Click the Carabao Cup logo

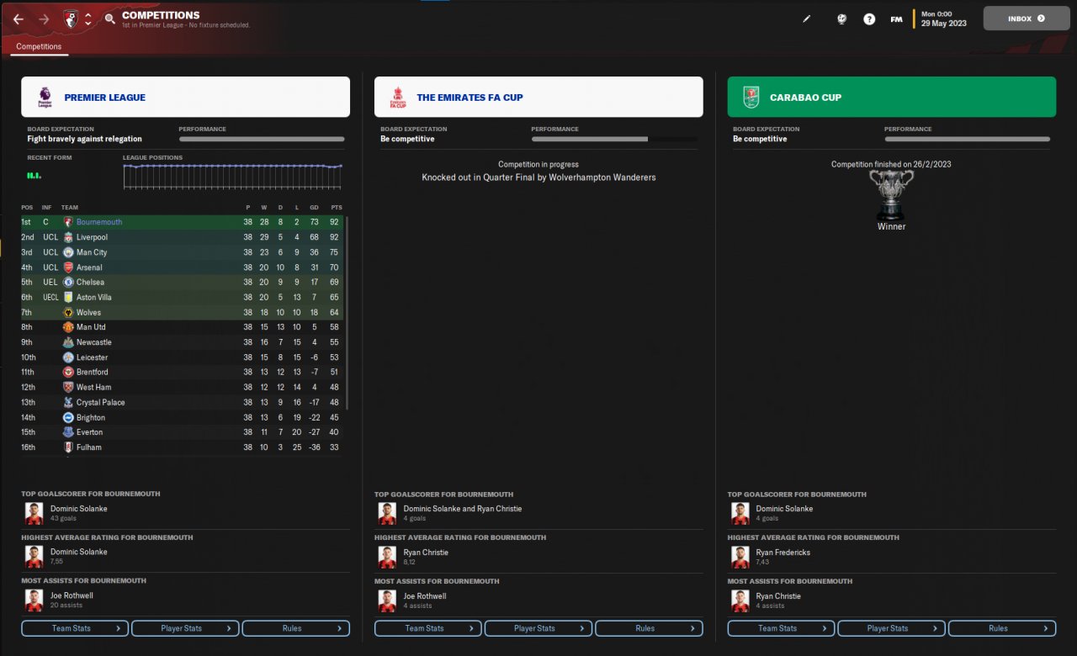pos(751,98)
